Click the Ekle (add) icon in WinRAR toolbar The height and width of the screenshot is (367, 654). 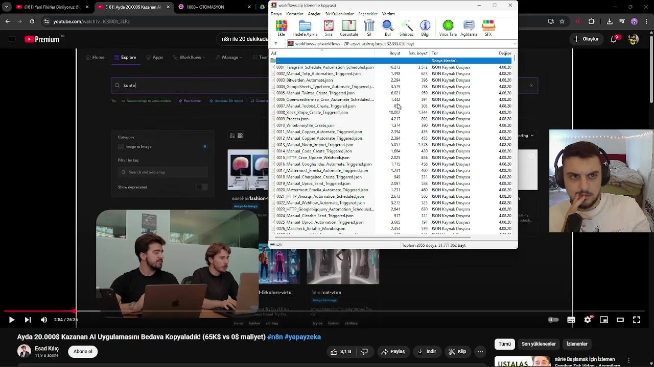[281, 28]
